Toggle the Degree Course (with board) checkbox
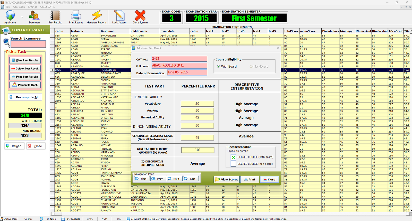Image resolution: width=412 pixels, height=221 pixels. (x=233, y=157)
